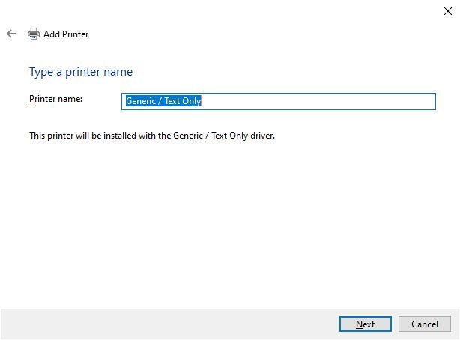This screenshot has width=460, height=340.
Task: Click the highlighted 'Generic / Text Only' text
Action: tap(163, 101)
